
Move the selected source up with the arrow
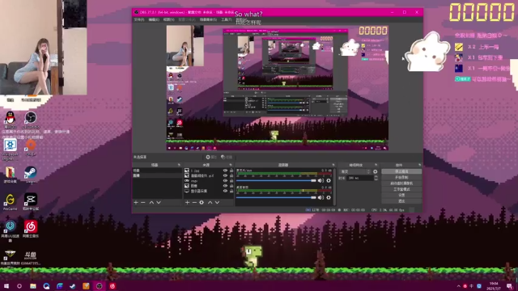pyautogui.click(x=210, y=202)
